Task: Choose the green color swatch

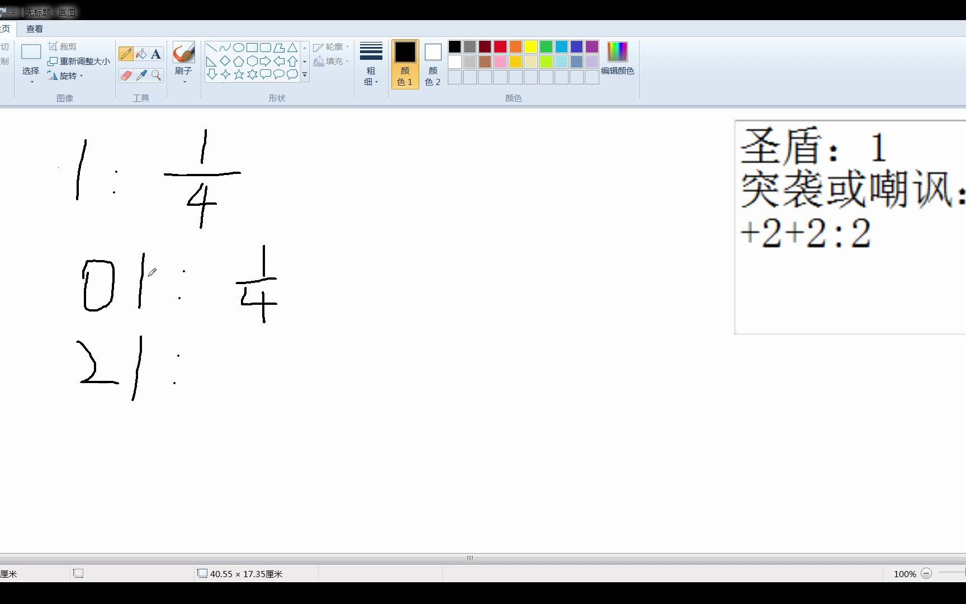Action: point(546,46)
